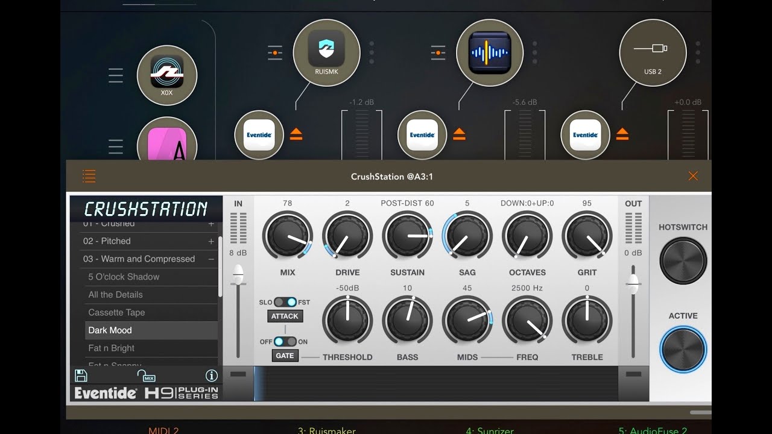Open the RUISMK node in the mixer
This screenshot has width=772, height=434.
(326, 52)
